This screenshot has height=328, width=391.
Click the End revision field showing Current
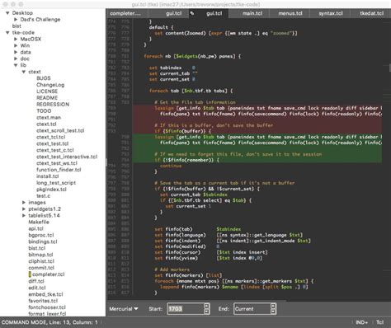[252, 309]
